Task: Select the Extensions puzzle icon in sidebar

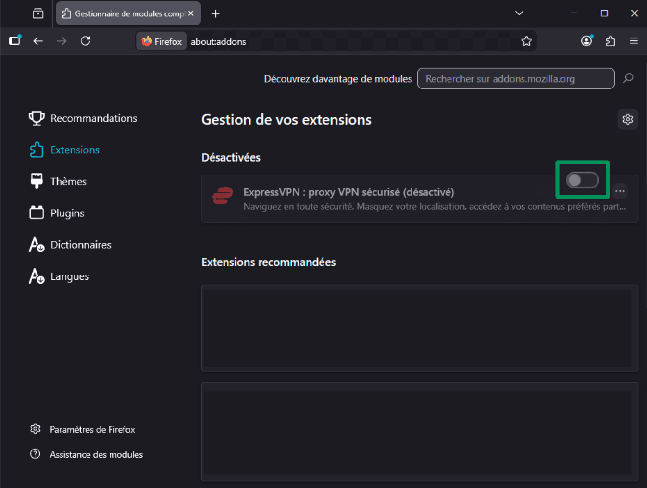Action: click(x=37, y=150)
